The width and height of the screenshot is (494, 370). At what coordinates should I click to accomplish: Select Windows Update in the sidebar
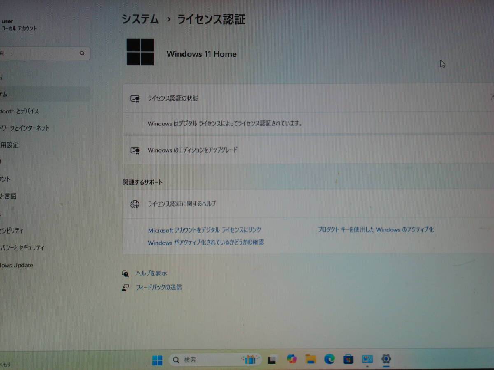point(44,266)
